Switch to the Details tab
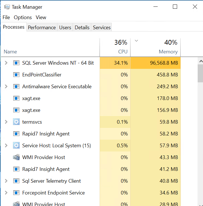 (x=82, y=28)
